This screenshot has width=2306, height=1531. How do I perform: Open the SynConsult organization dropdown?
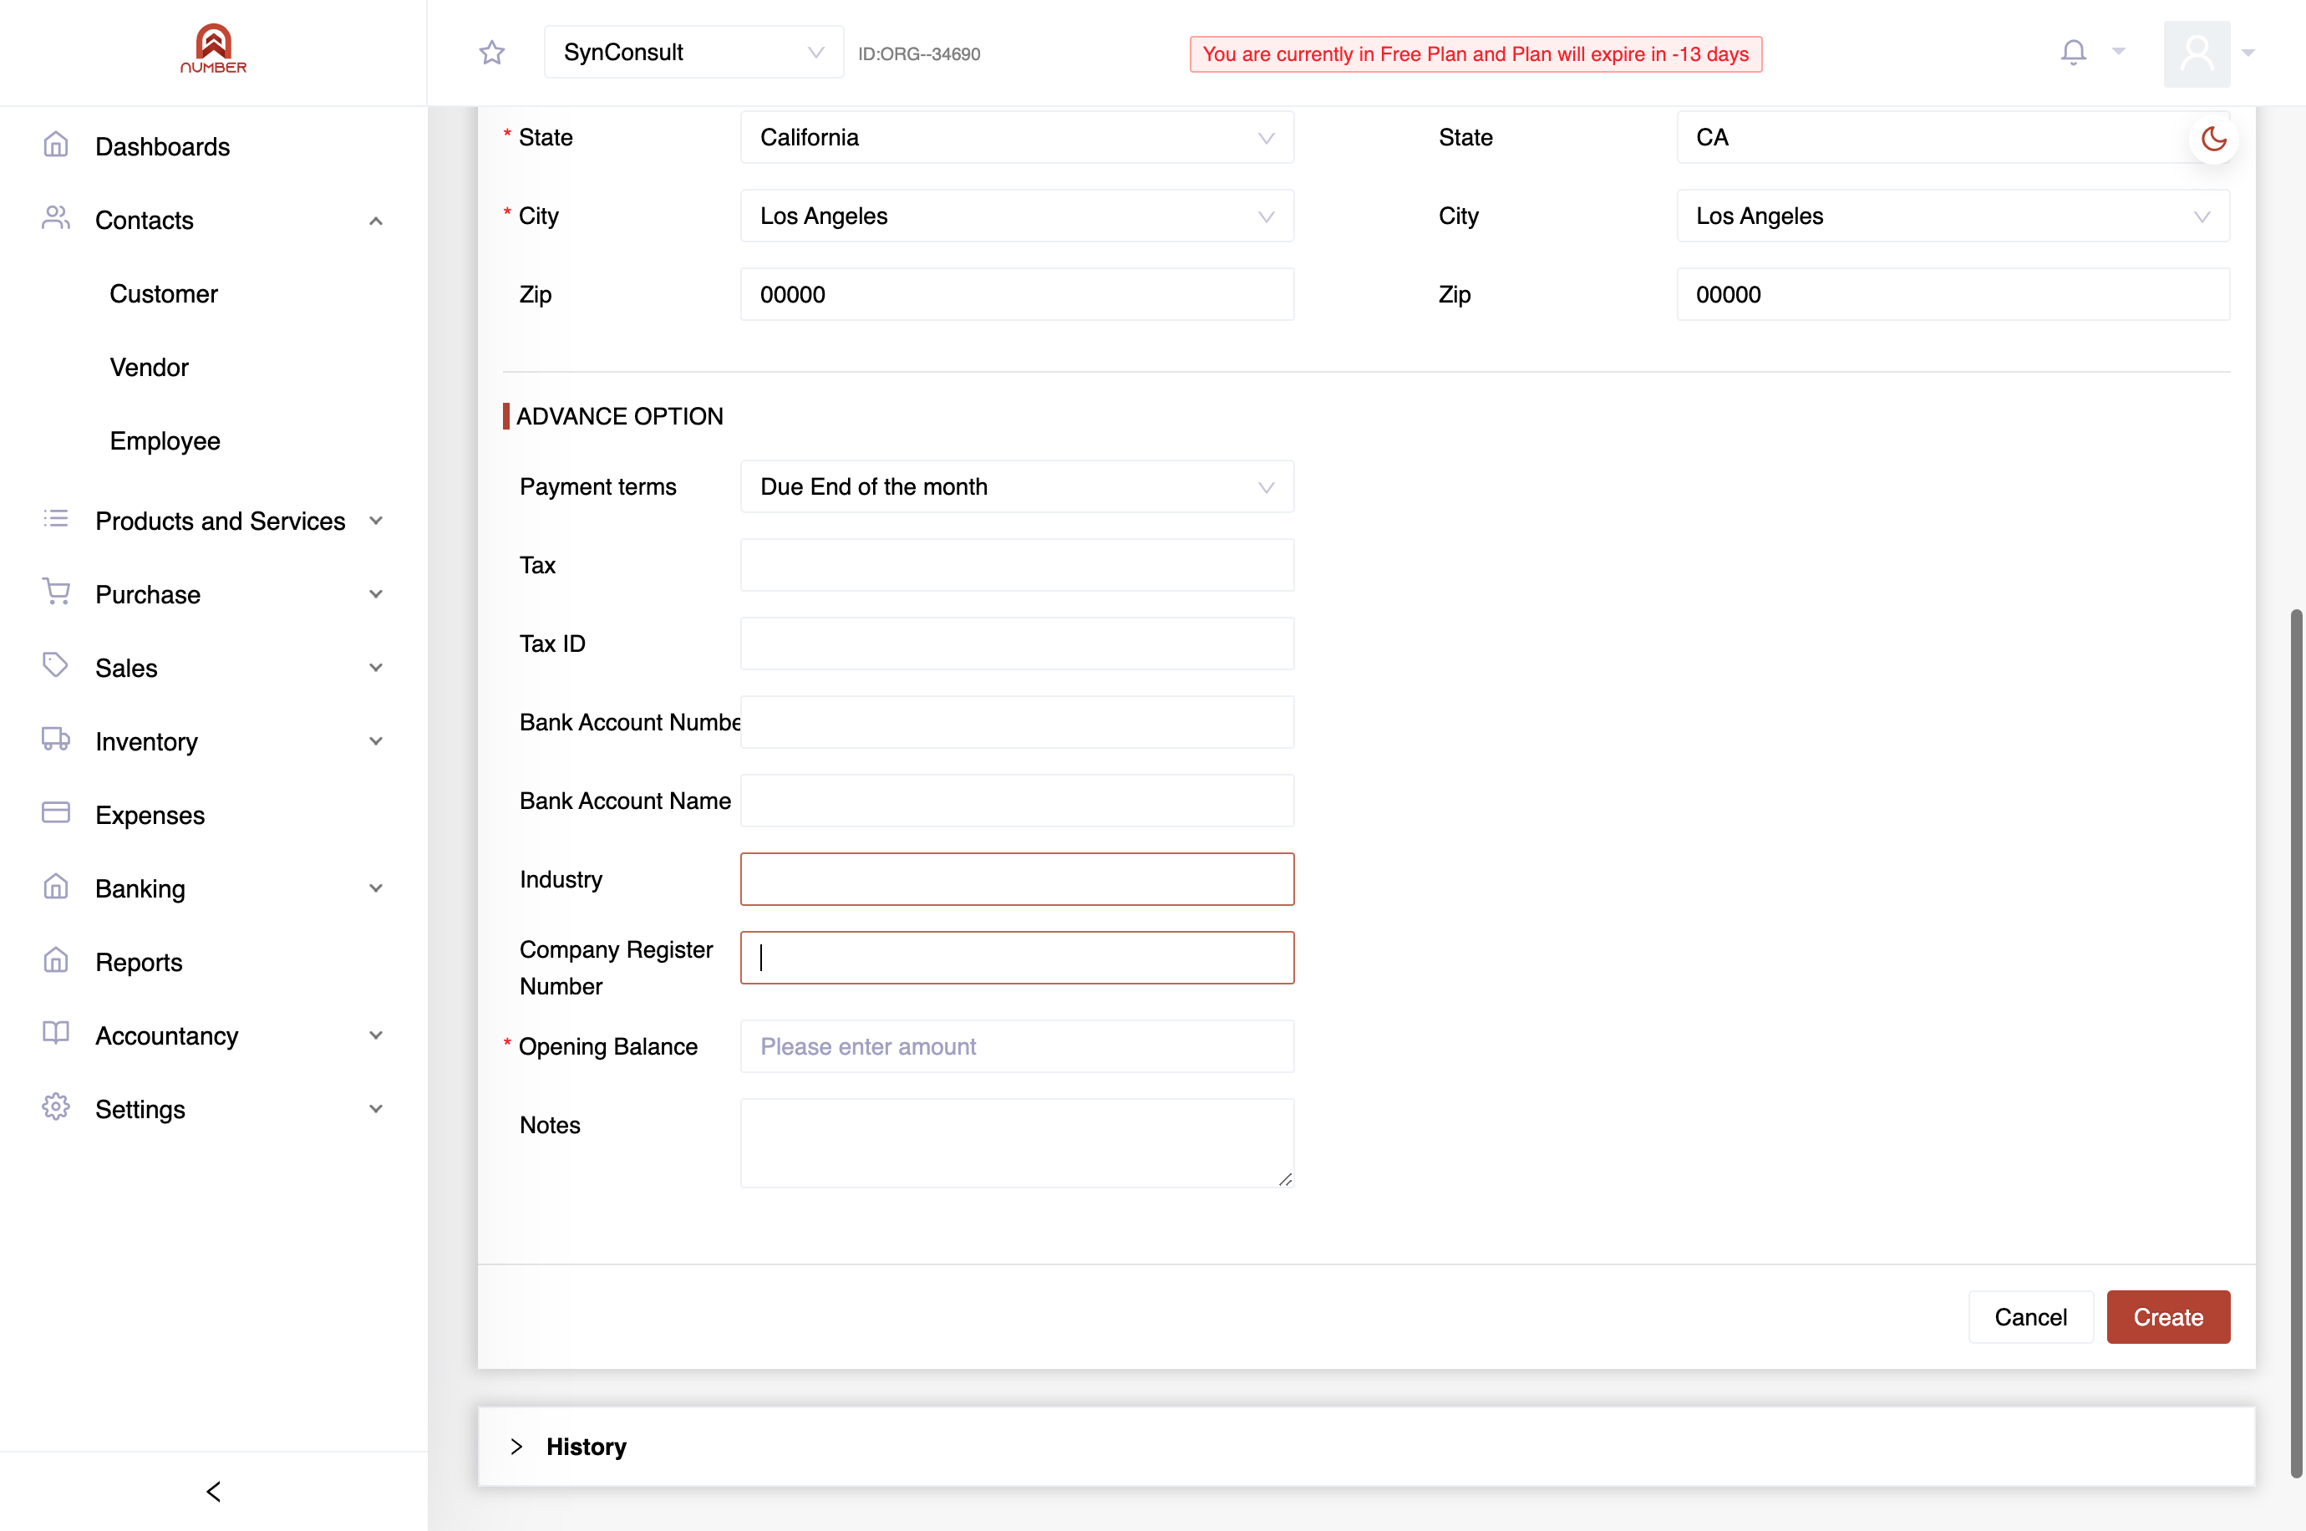(693, 53)
